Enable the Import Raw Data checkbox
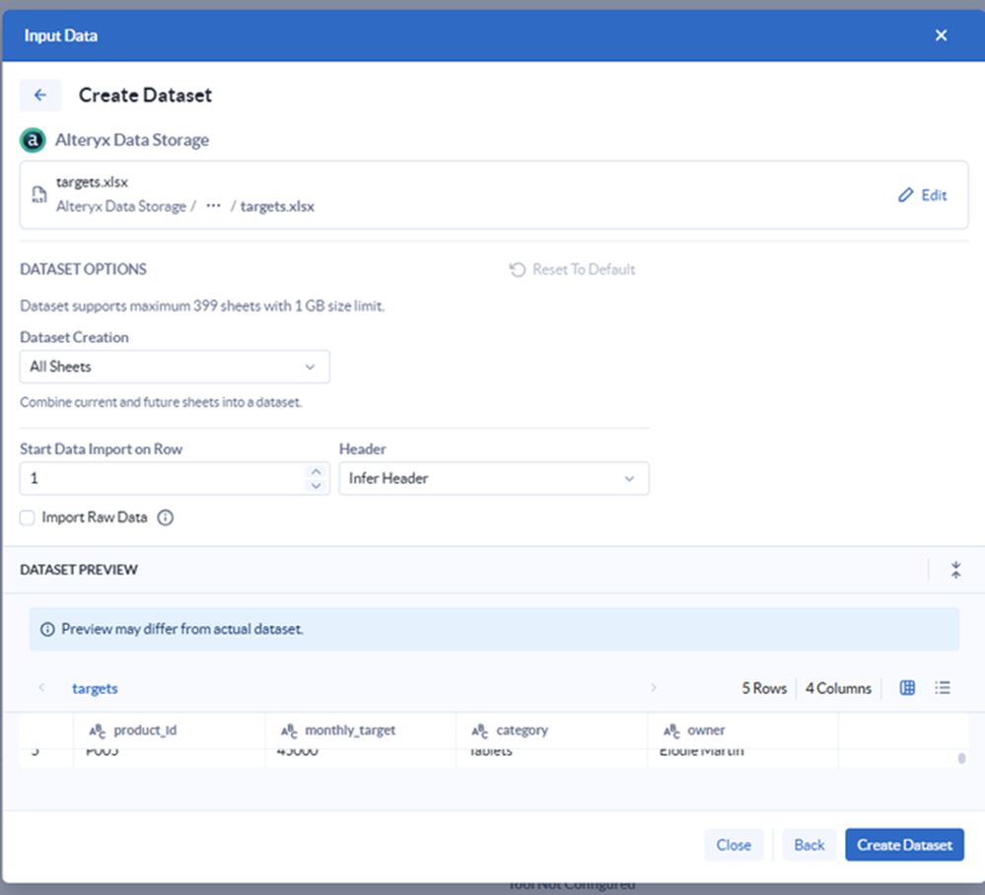The image size is (985, 895). coord(27,517)
